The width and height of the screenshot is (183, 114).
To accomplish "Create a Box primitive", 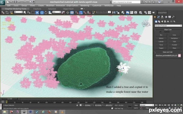I will [161, 35].
